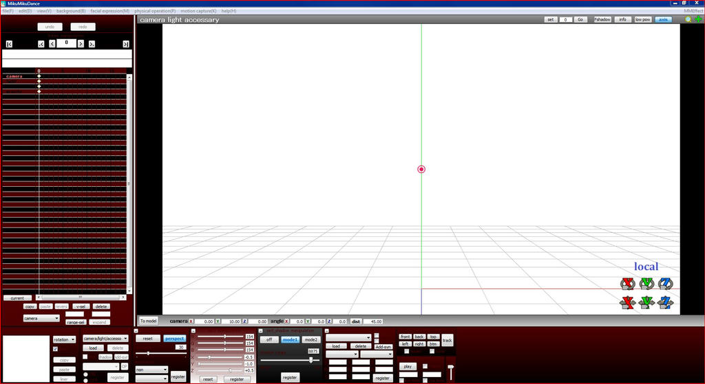Open the camera/light/accessory model dropdown
Image resolution: width=705 pixels, height=384 pixels.
tap(105, 339)
